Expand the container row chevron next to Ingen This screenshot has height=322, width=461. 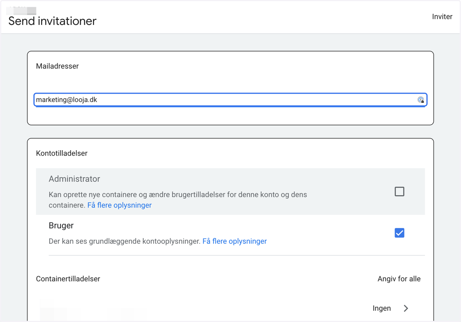point(406,308)
